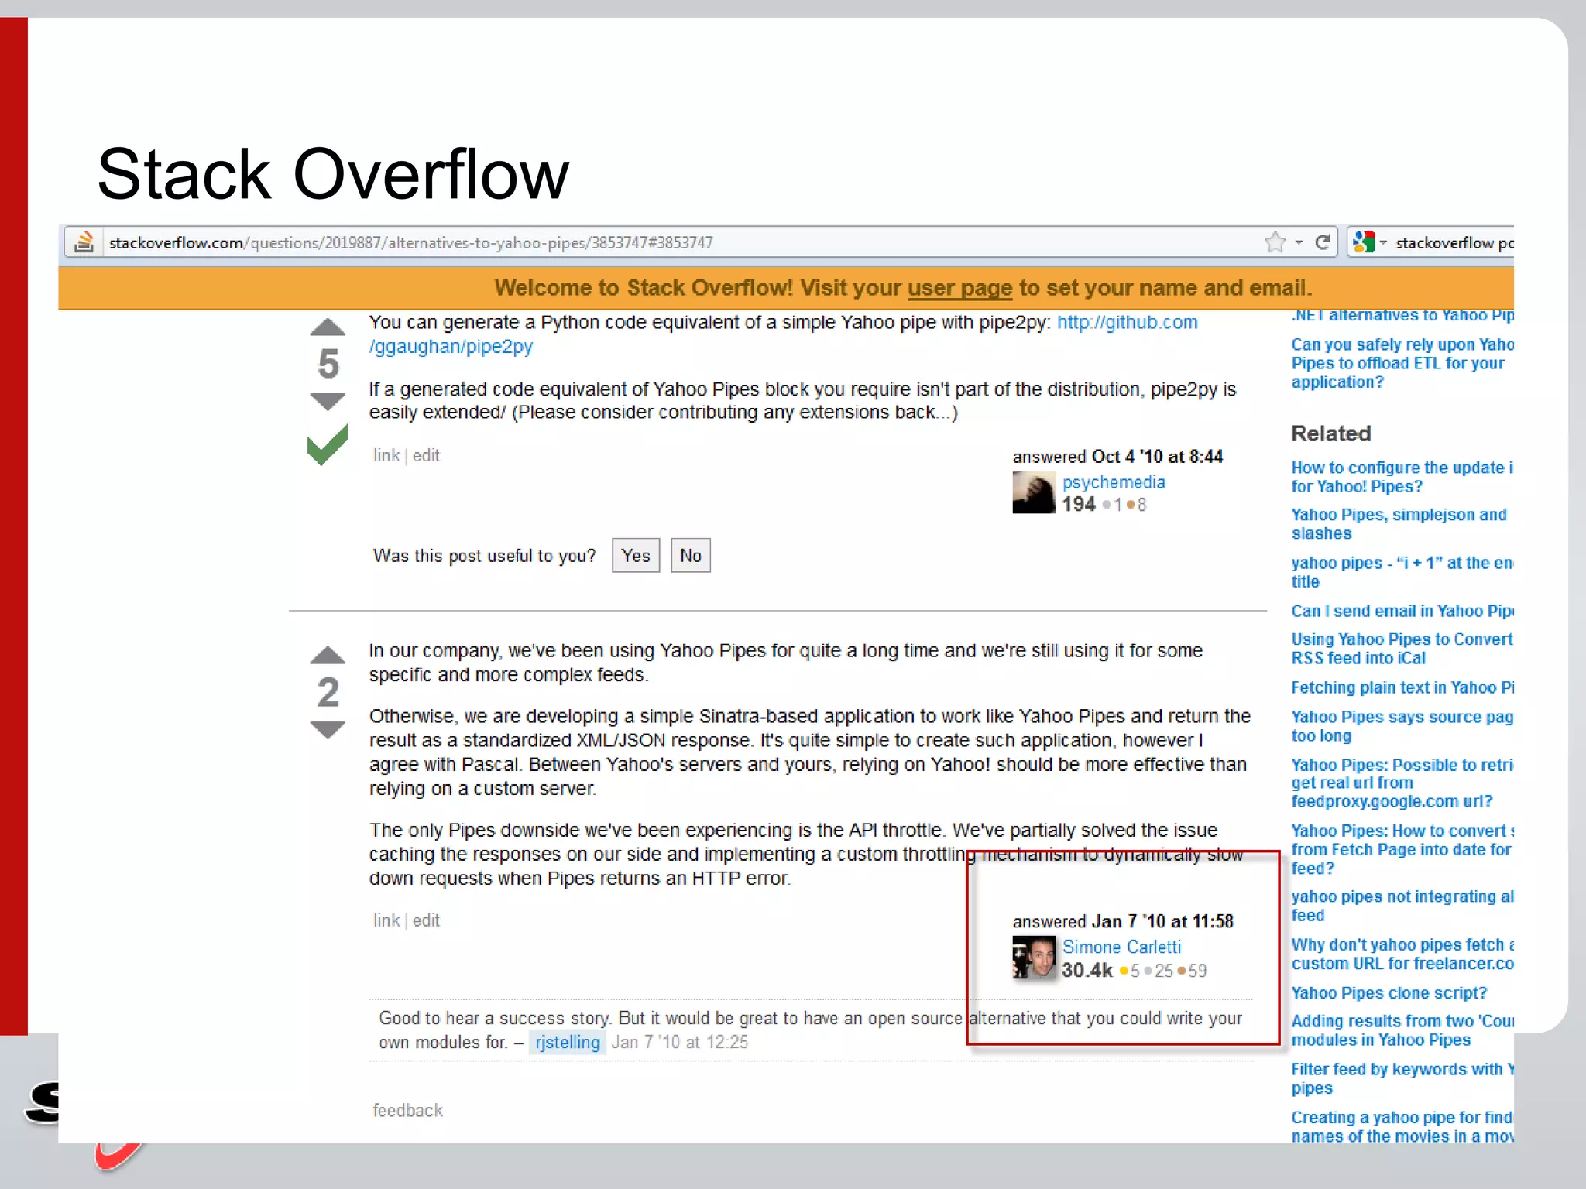Click the Stack Overflow favicon in address bar
Image resolution: width=1586 pixels, height=1189 pixels.
pos(84,242)
